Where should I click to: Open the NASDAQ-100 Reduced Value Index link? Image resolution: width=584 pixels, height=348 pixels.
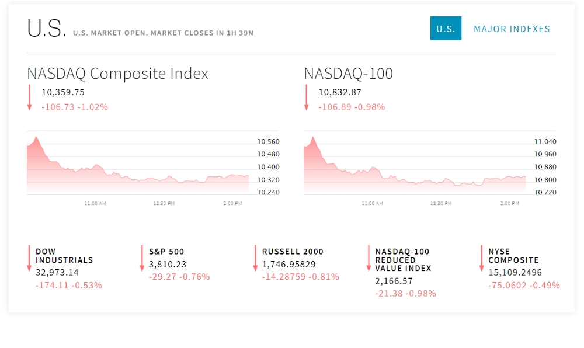(403, 260)
